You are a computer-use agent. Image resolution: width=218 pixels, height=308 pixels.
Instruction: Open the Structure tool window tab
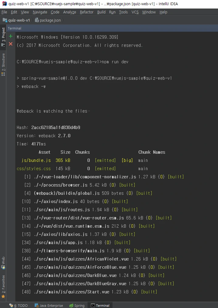coord(3,65)
